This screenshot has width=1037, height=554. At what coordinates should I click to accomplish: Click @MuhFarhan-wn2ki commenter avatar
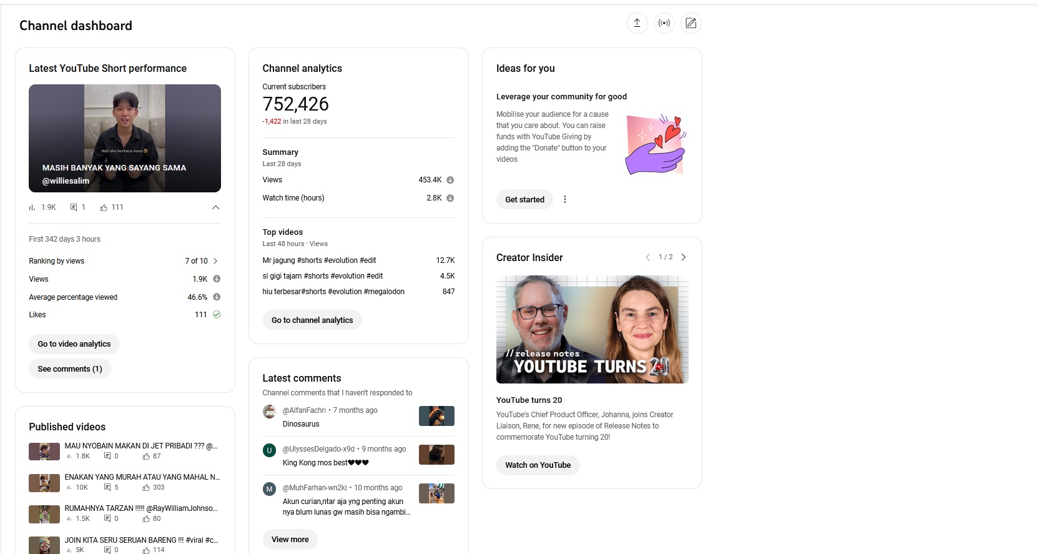tap(270, 489)
